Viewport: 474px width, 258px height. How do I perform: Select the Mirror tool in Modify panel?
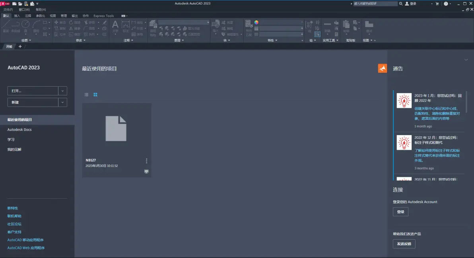[74, 28]
